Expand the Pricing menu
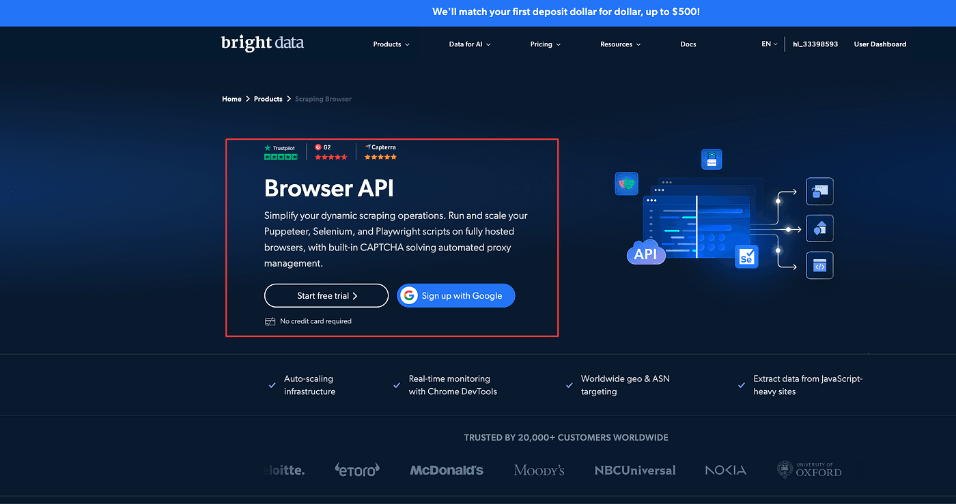 coord(545,44)
